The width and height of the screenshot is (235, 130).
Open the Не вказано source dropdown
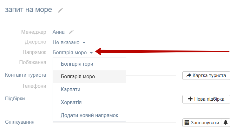click(x=66, y=43)
